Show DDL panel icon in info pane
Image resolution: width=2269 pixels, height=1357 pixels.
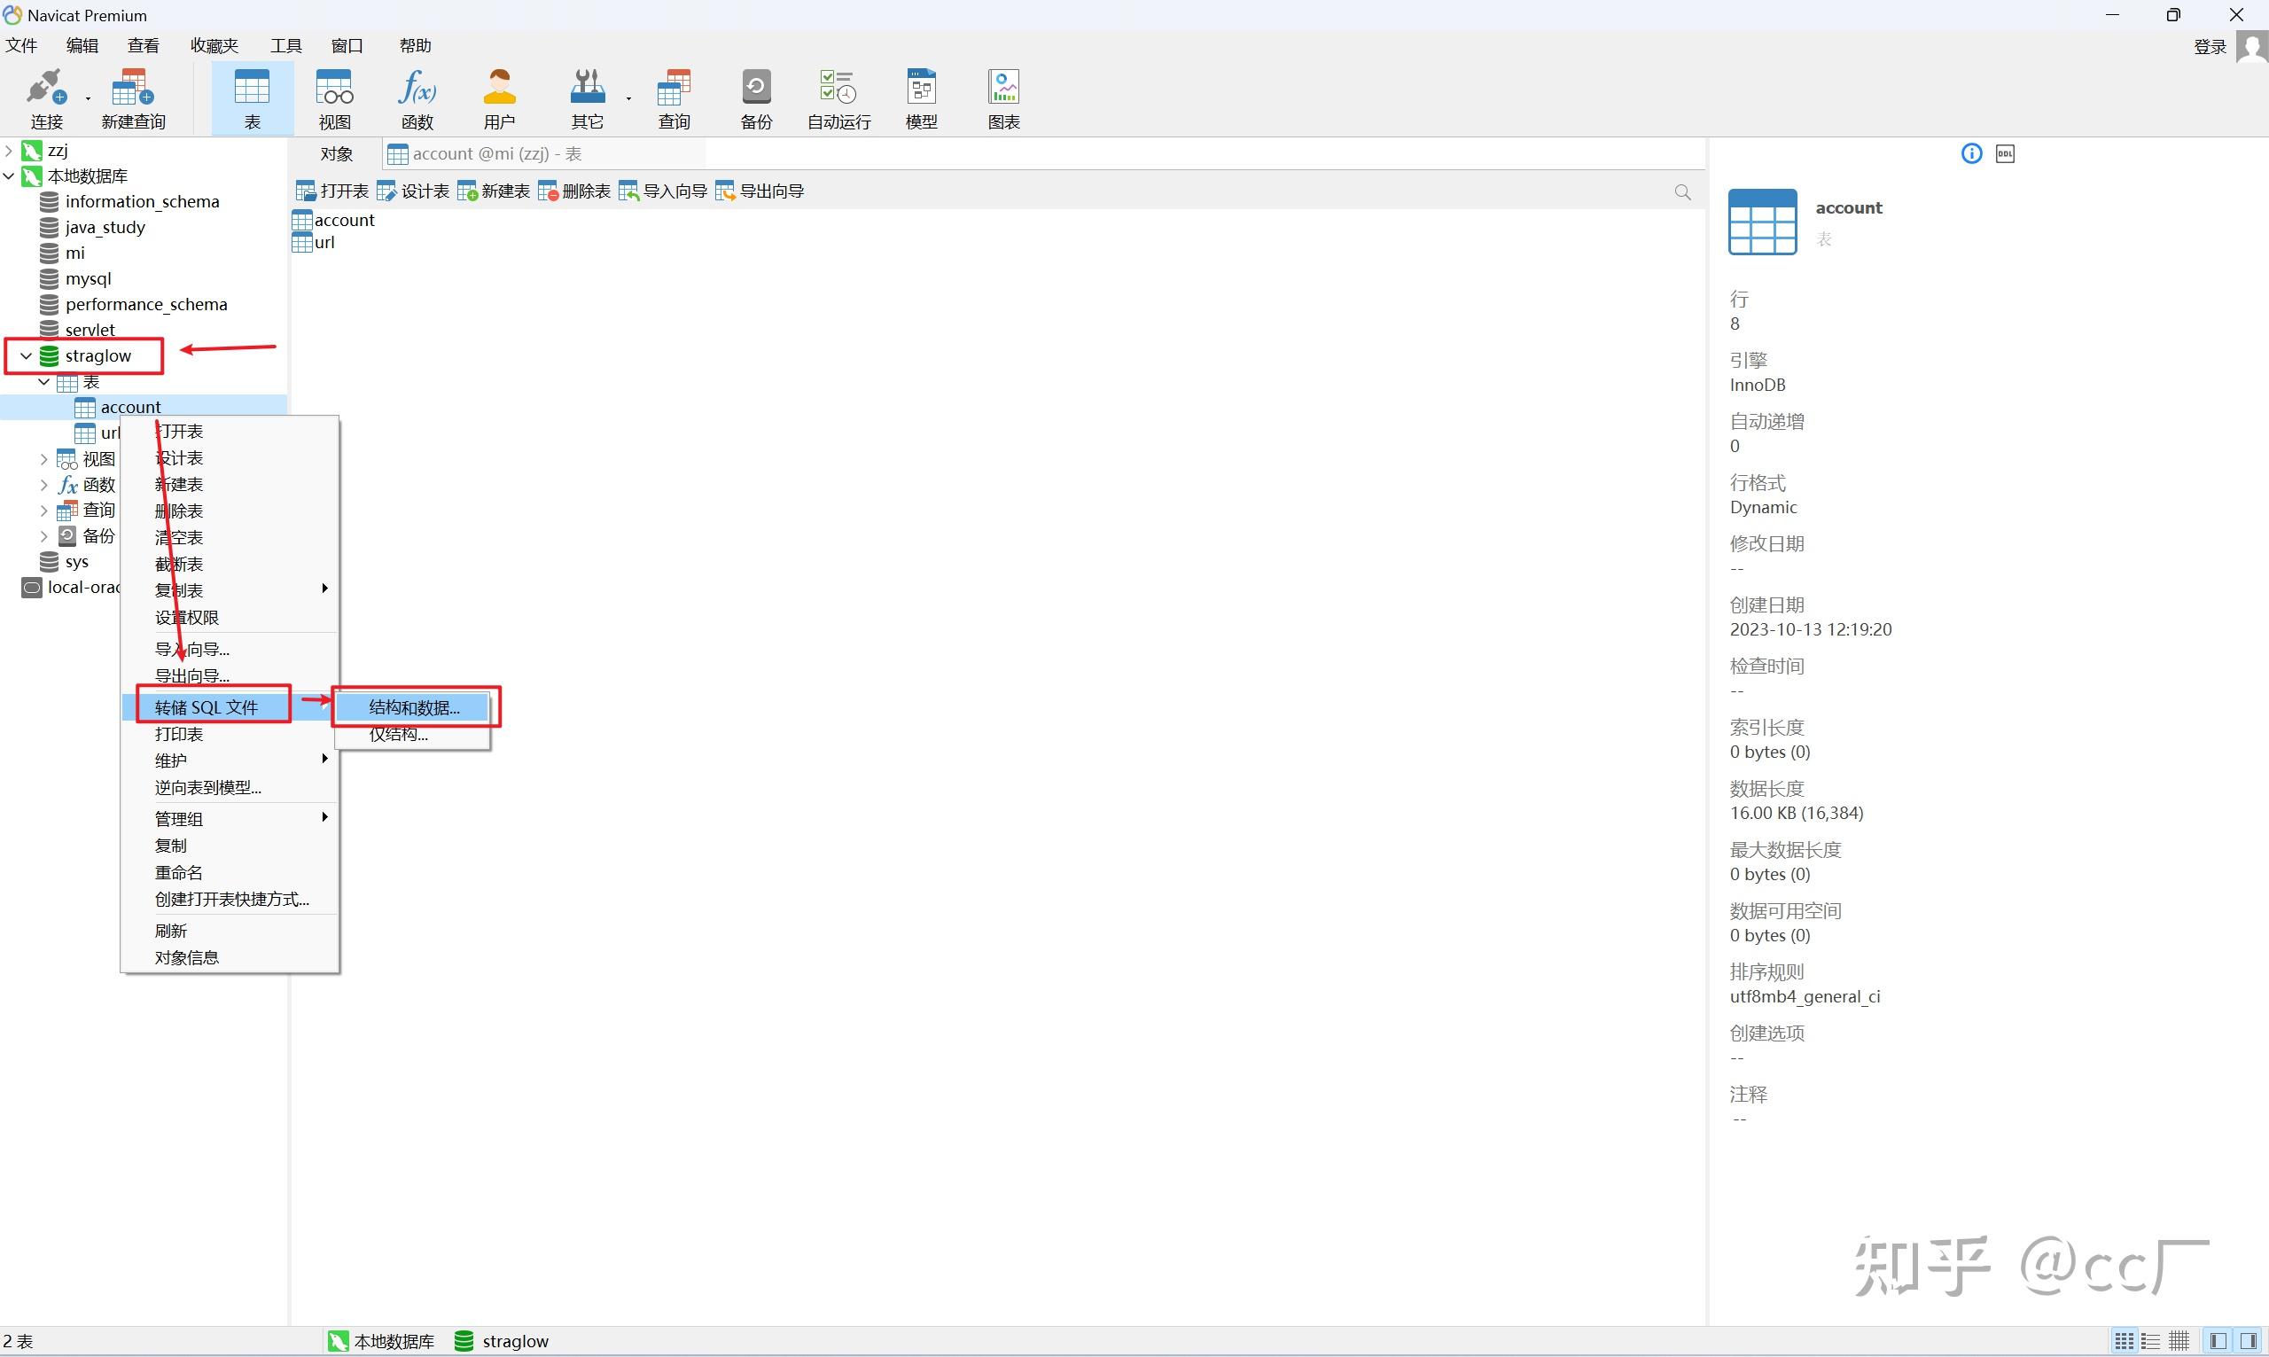click(x=2005, y=153)
